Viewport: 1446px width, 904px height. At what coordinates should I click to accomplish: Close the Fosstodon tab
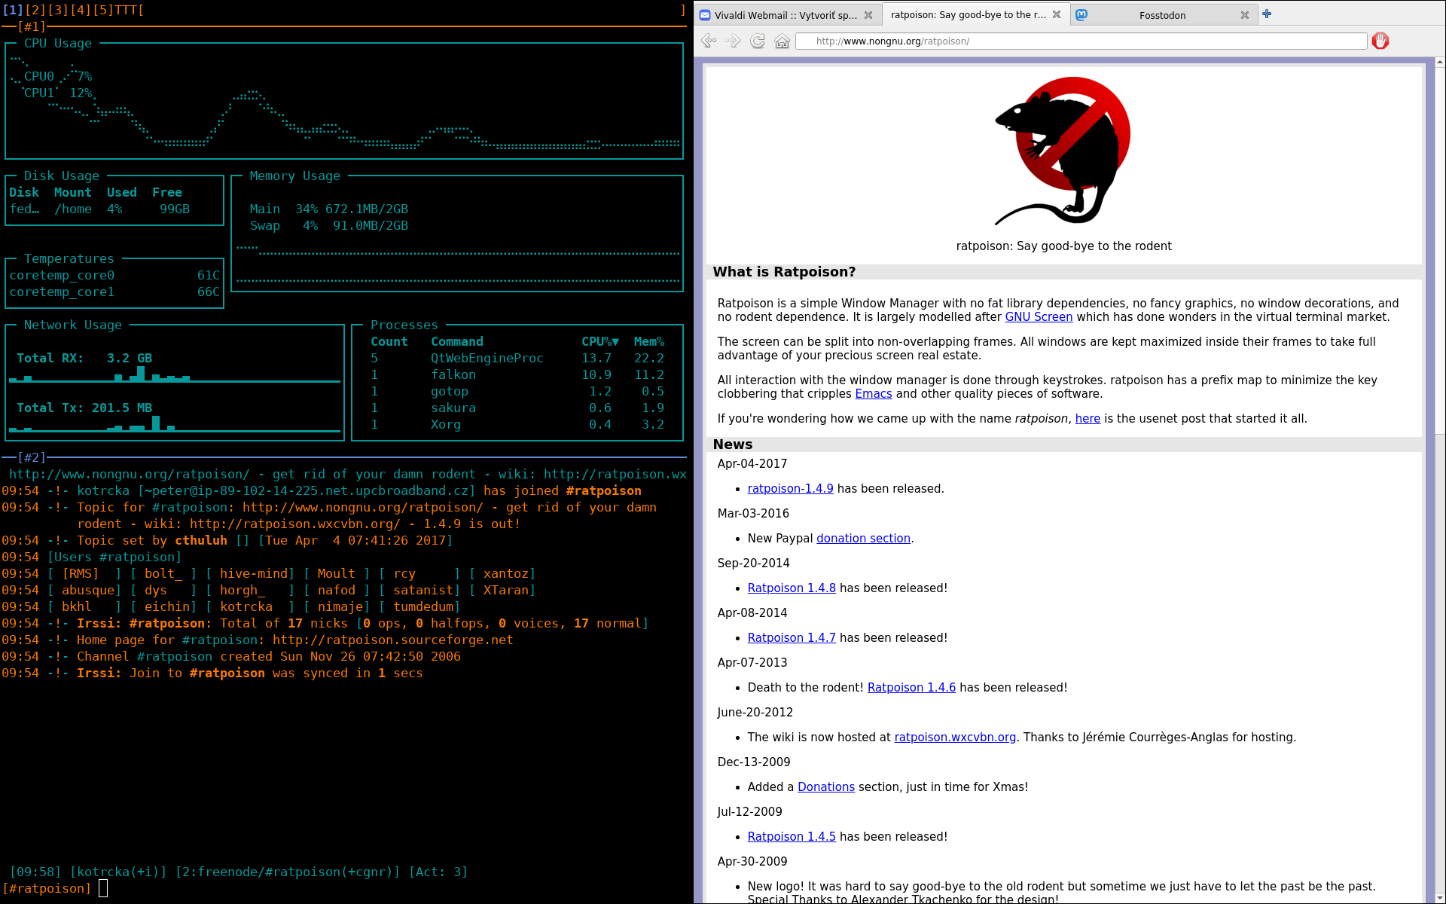tap(1245, 15)
